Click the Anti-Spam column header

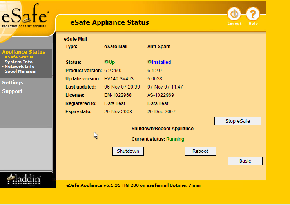pos(159,47)
